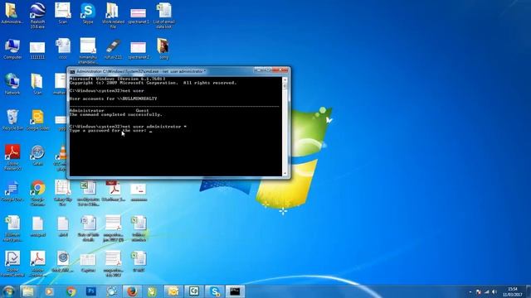
Task: Select the spectranet1 desktop file
Action: 139,16
